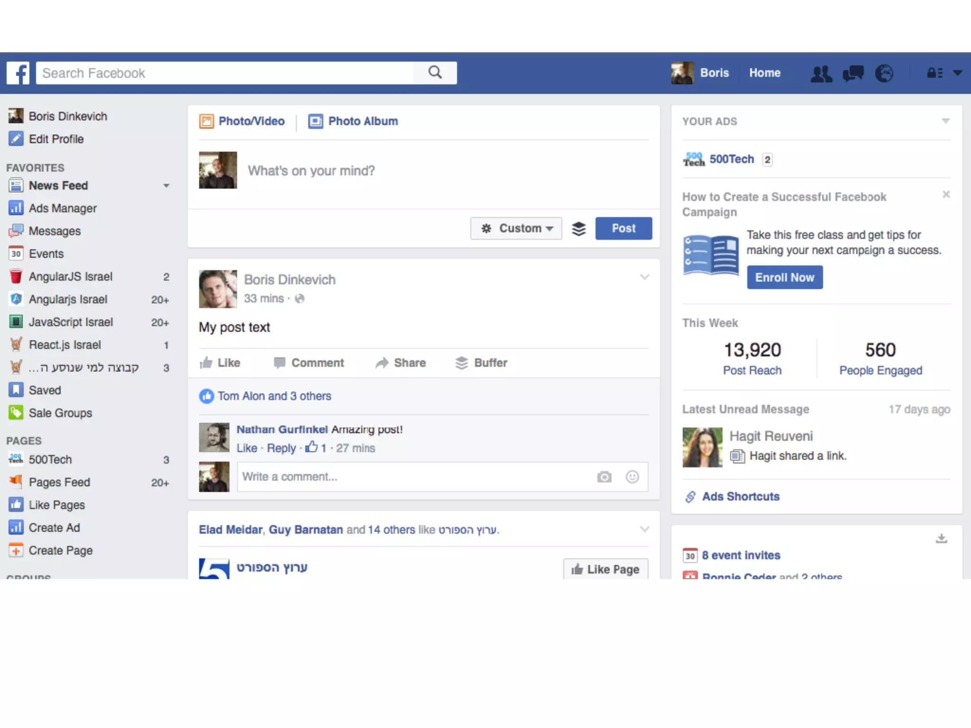971x728 pixels.
Task: Open the Custom audience dropdown
Action: (x=516, y=228)
